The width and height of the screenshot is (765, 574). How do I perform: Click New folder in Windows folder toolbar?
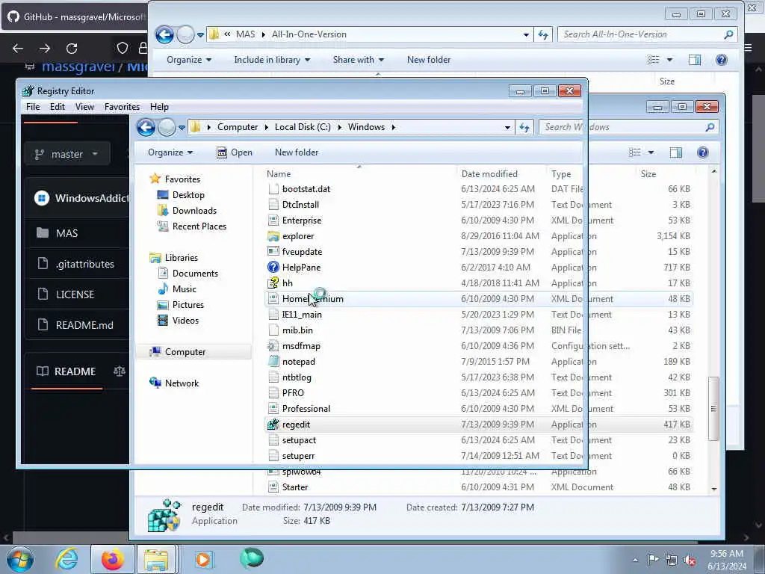[x=297, y=152]
